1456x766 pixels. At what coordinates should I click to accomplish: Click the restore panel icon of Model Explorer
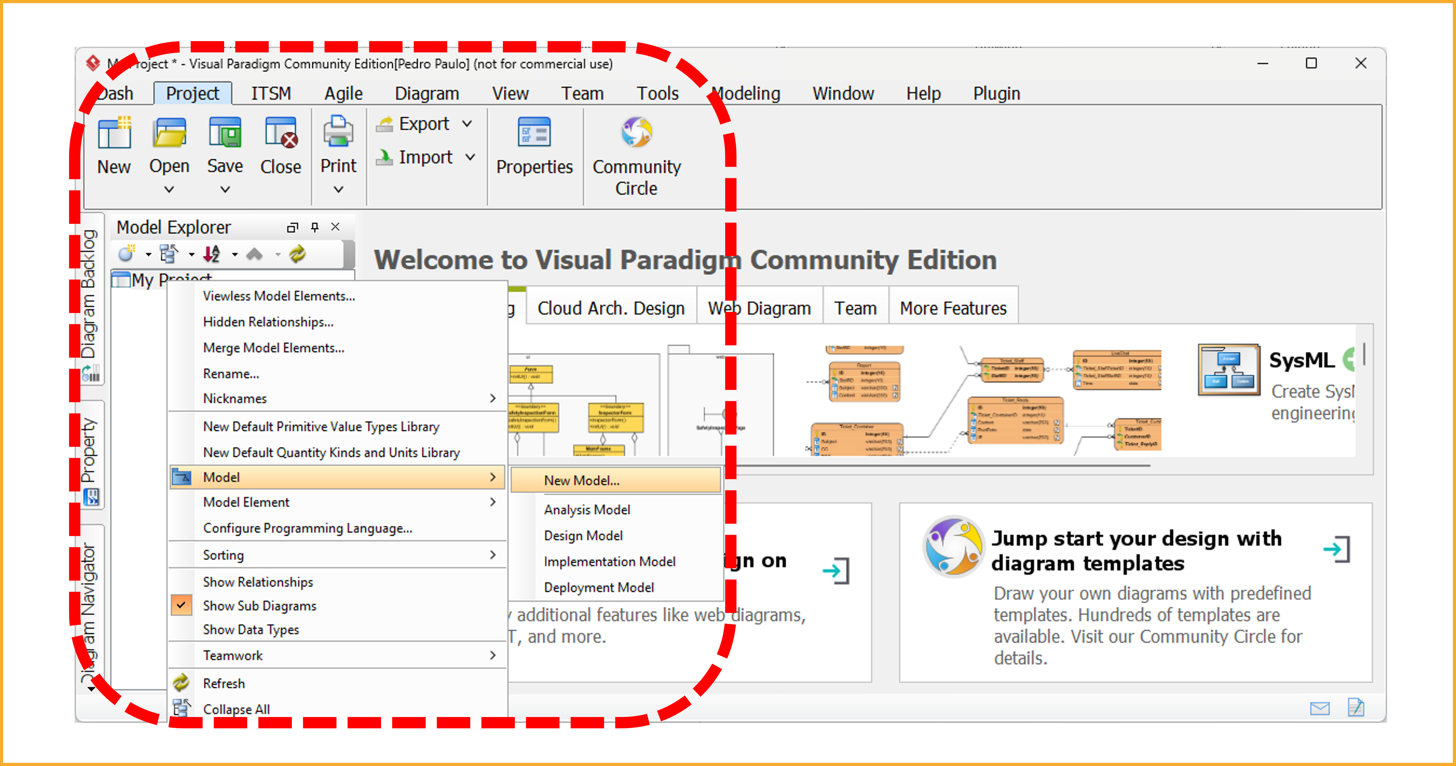(292, 227)
